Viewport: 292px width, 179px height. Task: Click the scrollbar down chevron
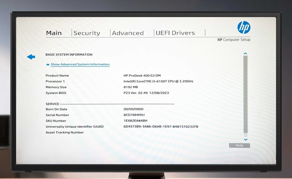click(246, 140)
